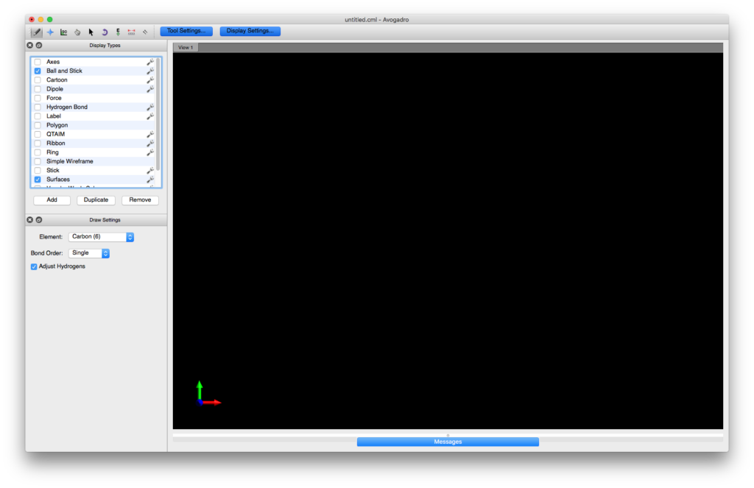Select the Draw pencil tool
The width and height of the screenshot is (754, 488).
click(x=36, y=32)
